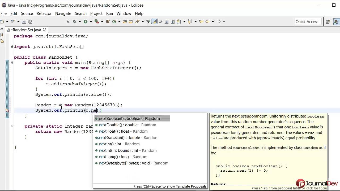Click the restore view icon left of editor tab
The height and width of the screenshot is (191, 340).
tap(2, 29)
